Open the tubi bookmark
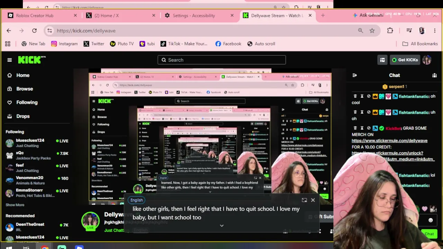443x249 pixels. [x=147, y=44]
